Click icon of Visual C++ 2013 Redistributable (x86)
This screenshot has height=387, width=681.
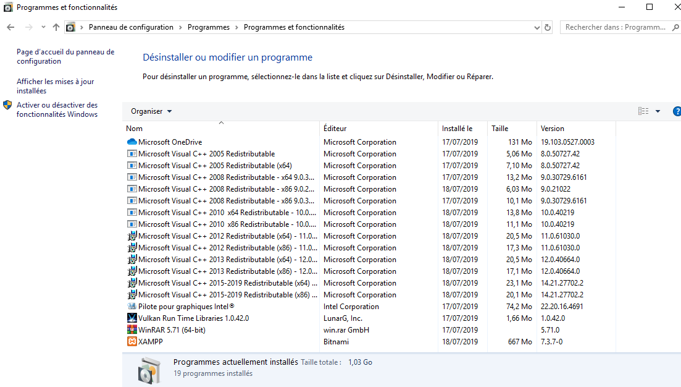132,271
